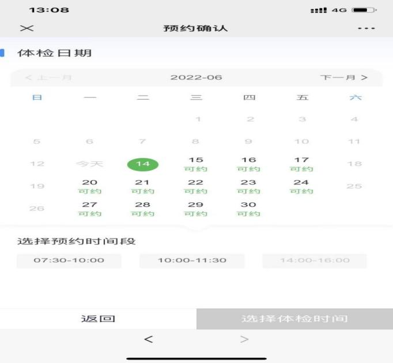
Task: Go to previous month (上一月)
Action: click(x=48, y=77)
